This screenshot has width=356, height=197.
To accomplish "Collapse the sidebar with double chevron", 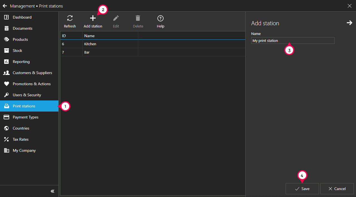I will 53,191.
